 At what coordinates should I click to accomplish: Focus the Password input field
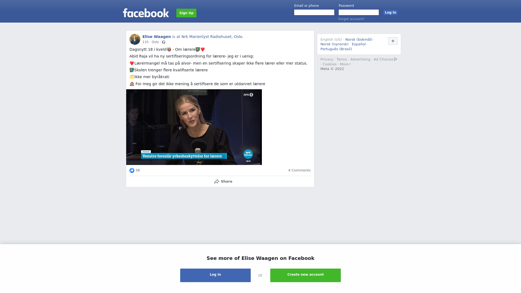point(359,12)
